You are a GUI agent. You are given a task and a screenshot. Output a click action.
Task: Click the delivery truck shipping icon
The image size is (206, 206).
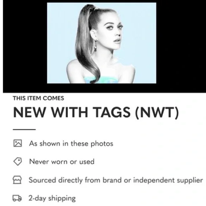point(17,198)
